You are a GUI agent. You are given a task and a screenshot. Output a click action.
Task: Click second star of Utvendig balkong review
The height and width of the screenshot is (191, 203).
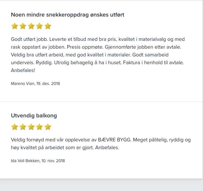[23, 127]
